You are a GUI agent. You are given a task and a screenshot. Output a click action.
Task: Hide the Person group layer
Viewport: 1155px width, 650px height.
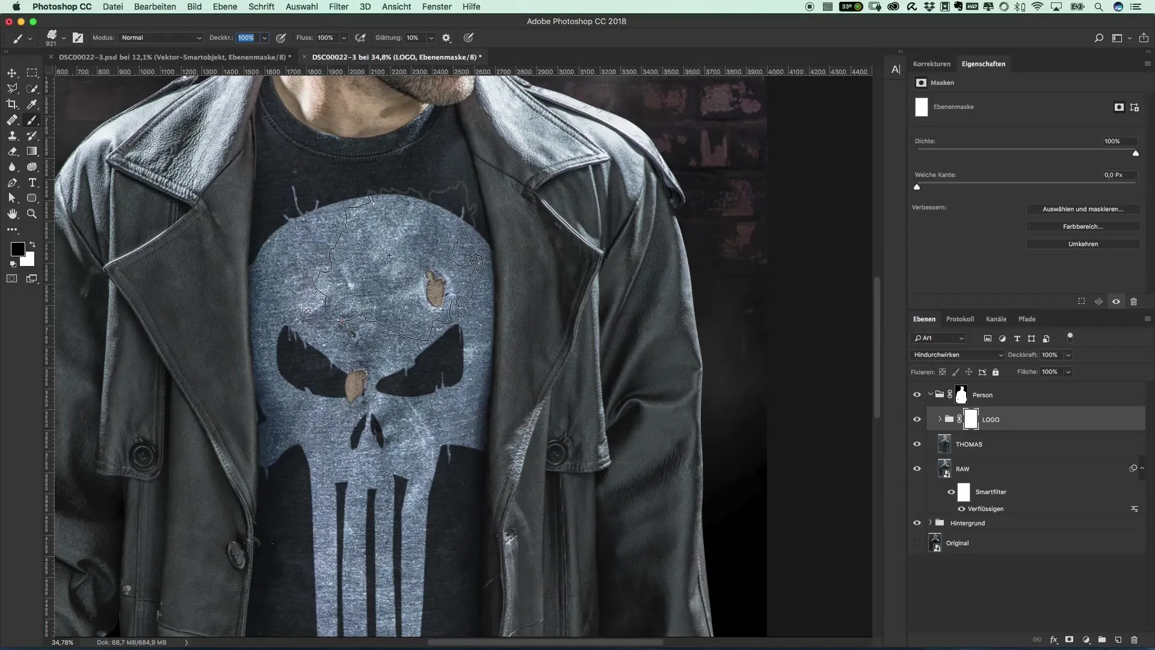point(917,395)
